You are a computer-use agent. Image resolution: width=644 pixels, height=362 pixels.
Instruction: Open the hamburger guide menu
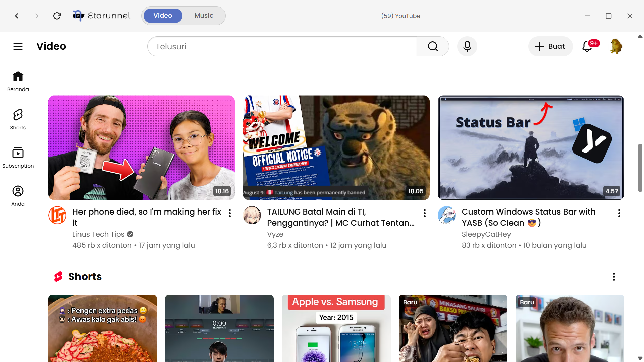click(18, 46)
